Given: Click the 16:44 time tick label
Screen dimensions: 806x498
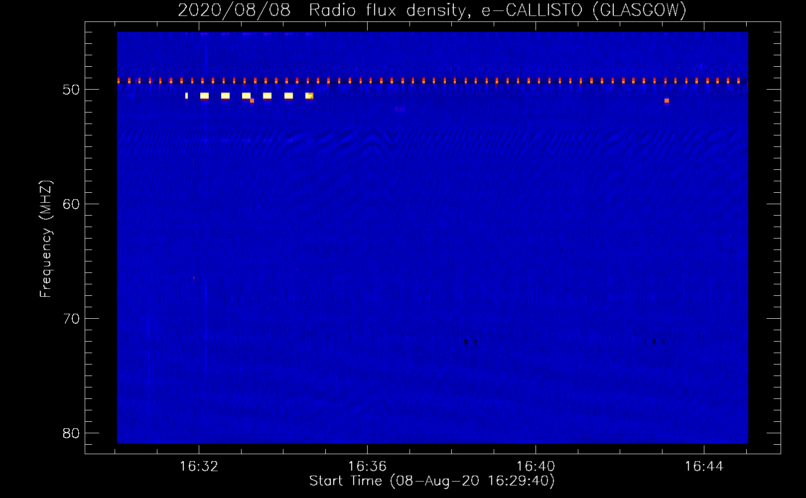Looking at the screenshot, I should pyautogui.click(x=704, y=467).
